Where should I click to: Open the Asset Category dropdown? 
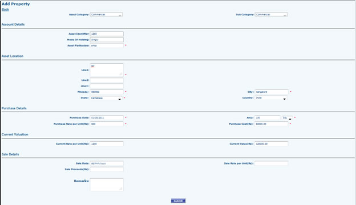point(106,14)
